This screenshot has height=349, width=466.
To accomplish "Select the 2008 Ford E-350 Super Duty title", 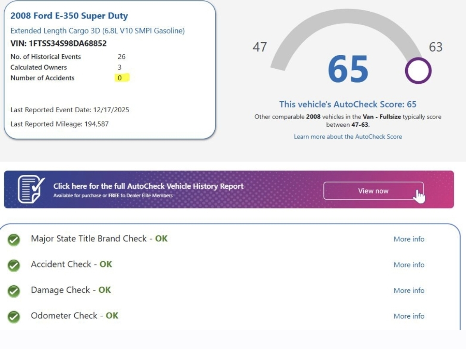I will point(69,16).
